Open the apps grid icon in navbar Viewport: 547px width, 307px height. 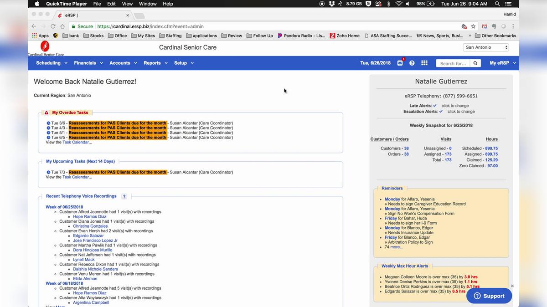424,63
